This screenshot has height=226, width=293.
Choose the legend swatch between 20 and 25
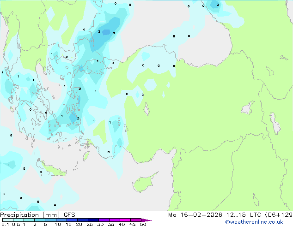(x=82, y=220)
